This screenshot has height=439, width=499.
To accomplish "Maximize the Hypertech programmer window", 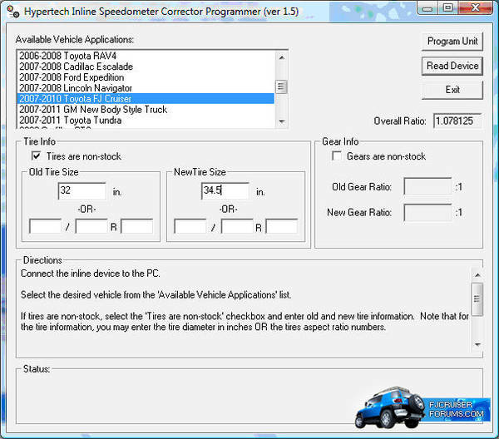I will 448,7.
